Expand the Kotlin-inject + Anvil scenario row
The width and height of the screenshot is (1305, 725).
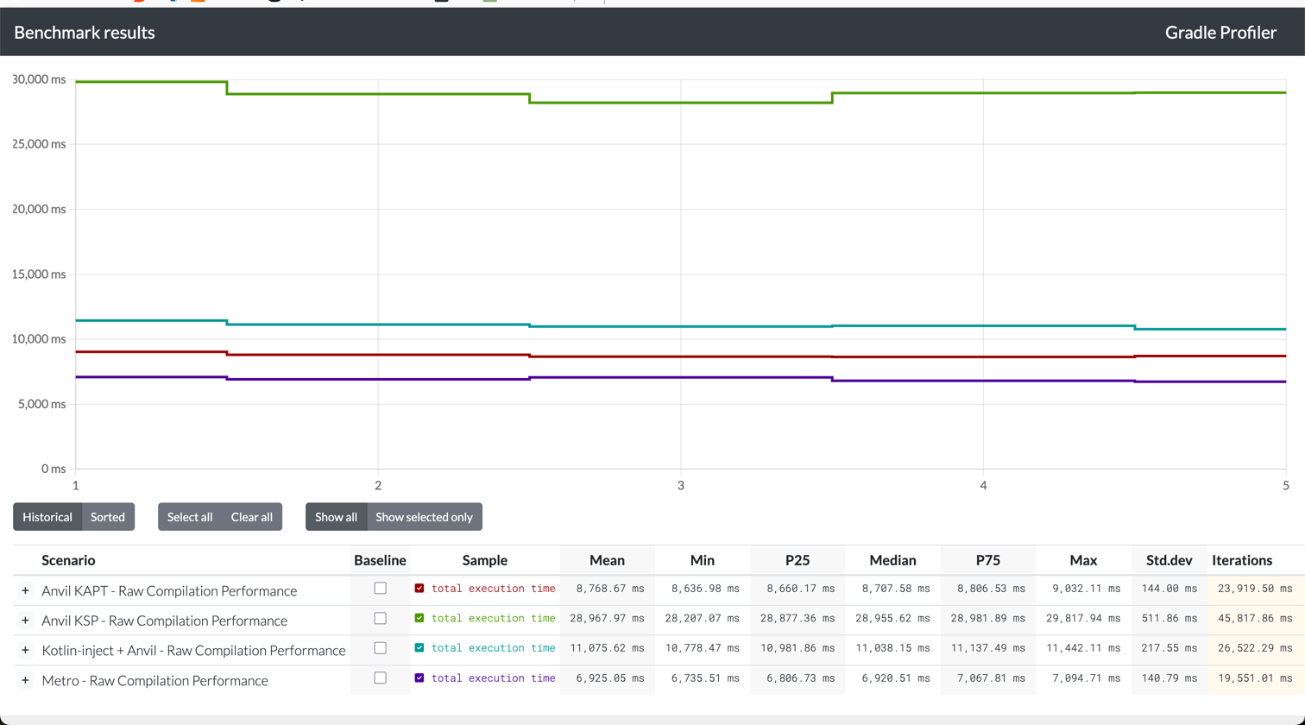click(x=26, y=651)
